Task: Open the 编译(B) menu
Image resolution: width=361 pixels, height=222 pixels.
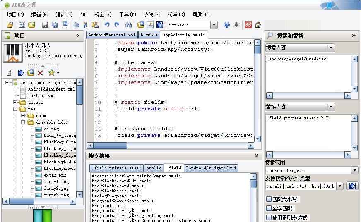Action: (x=64, y=14)
